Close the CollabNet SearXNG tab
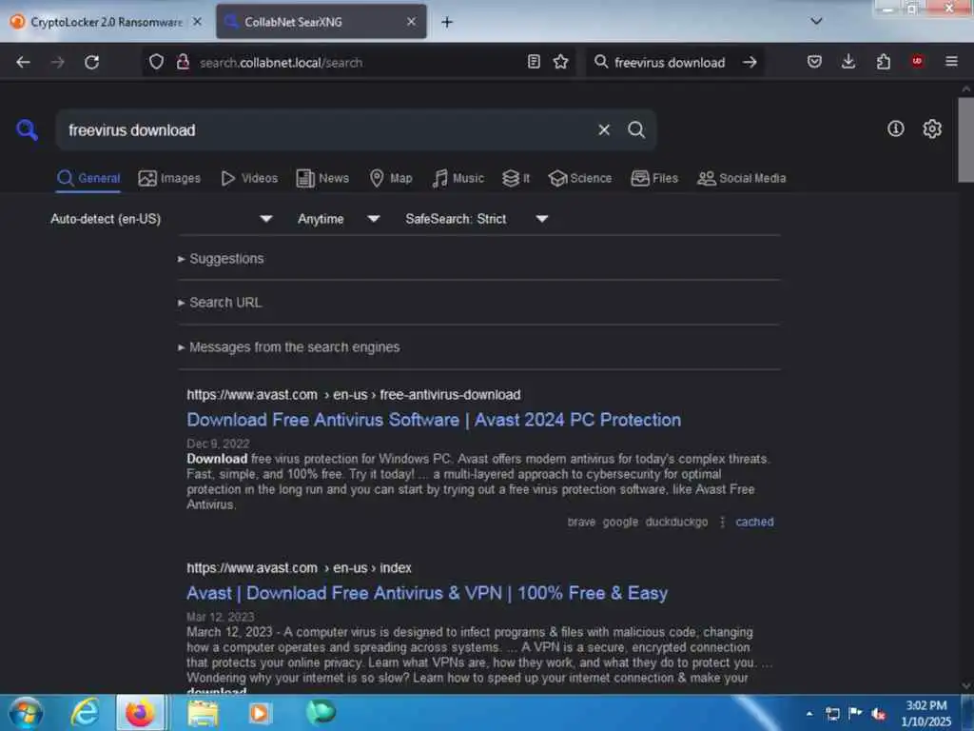Image resolution: width=974 pixels, height=731 pixels. (x=411, y=22)
